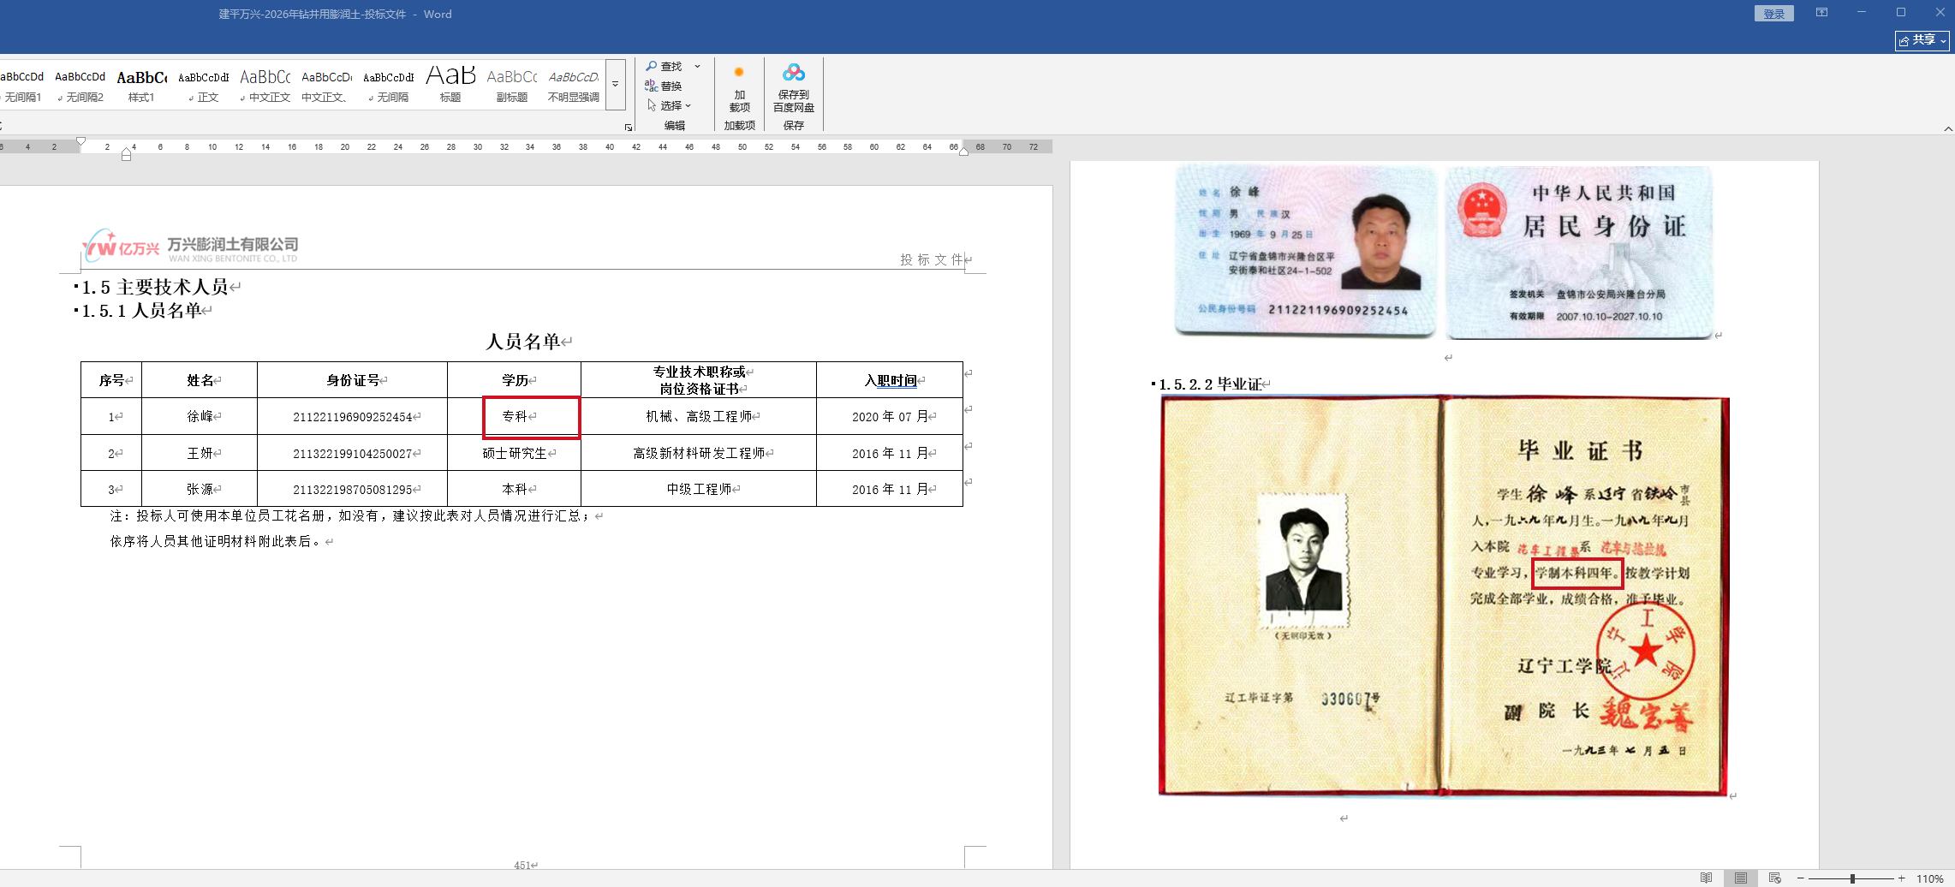Viewport: 1955px width, 887px height.
Task: Apply the 标题 heading style
Action: click(450, 86)
